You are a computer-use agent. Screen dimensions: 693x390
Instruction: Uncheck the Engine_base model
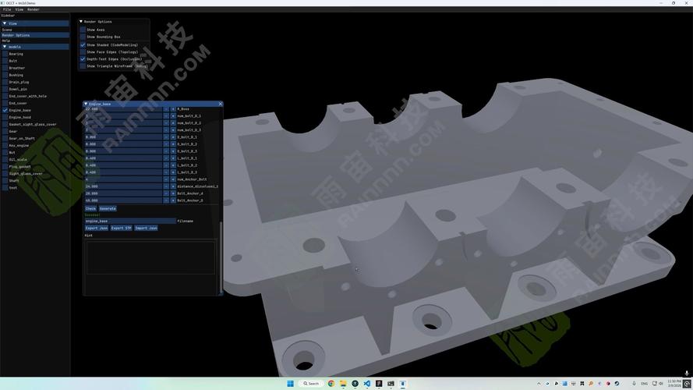point(5,110)
